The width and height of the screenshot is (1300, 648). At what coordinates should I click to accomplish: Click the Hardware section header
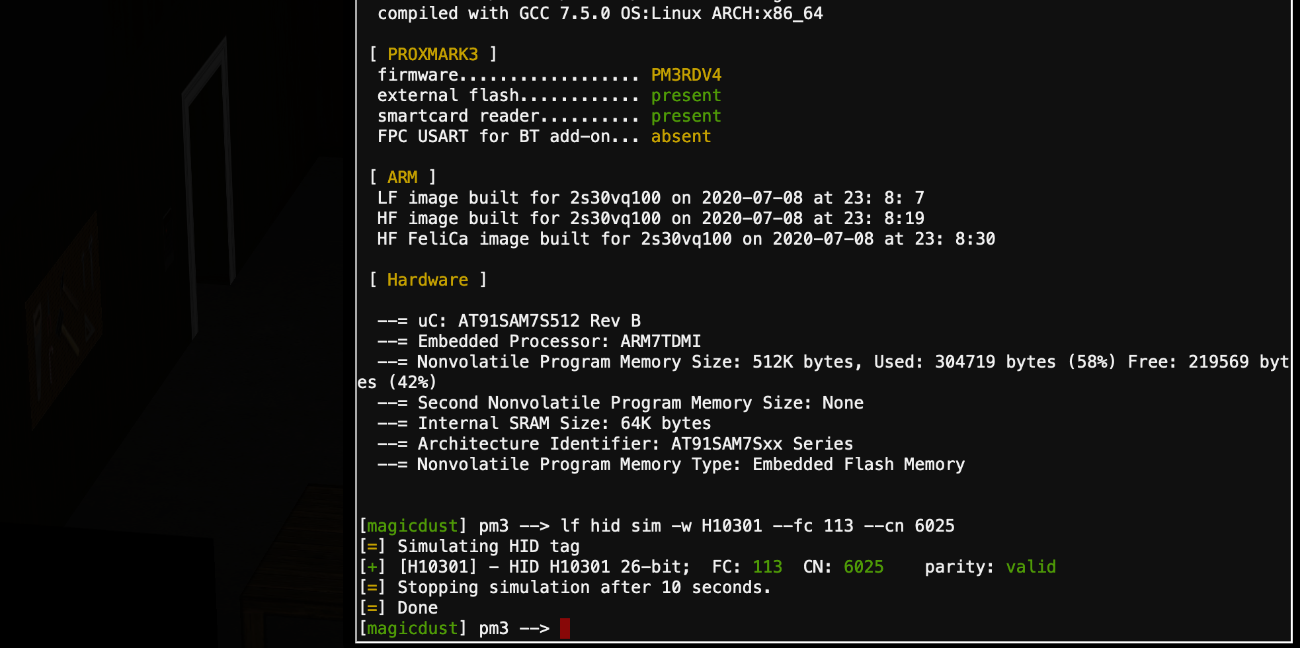click(x=427, y=280)
